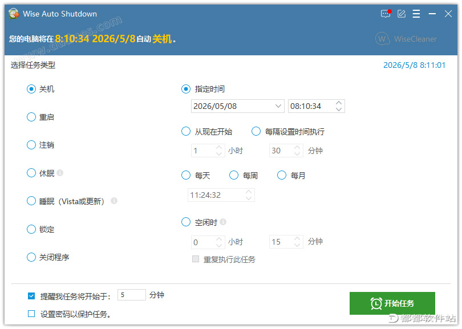
Task: Open the feedback message icon
Action: click(x=386, y=14)
